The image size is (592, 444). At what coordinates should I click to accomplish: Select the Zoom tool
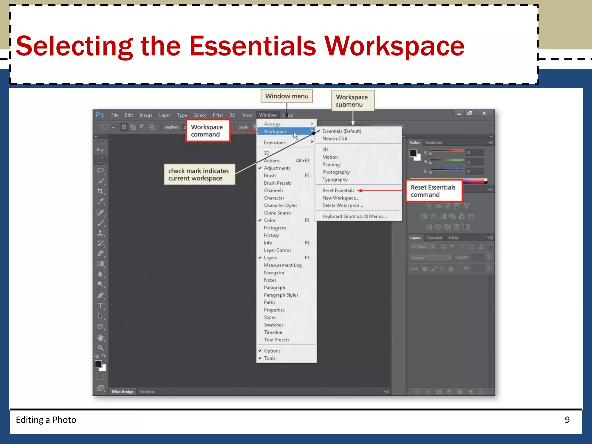click(100, 348)
